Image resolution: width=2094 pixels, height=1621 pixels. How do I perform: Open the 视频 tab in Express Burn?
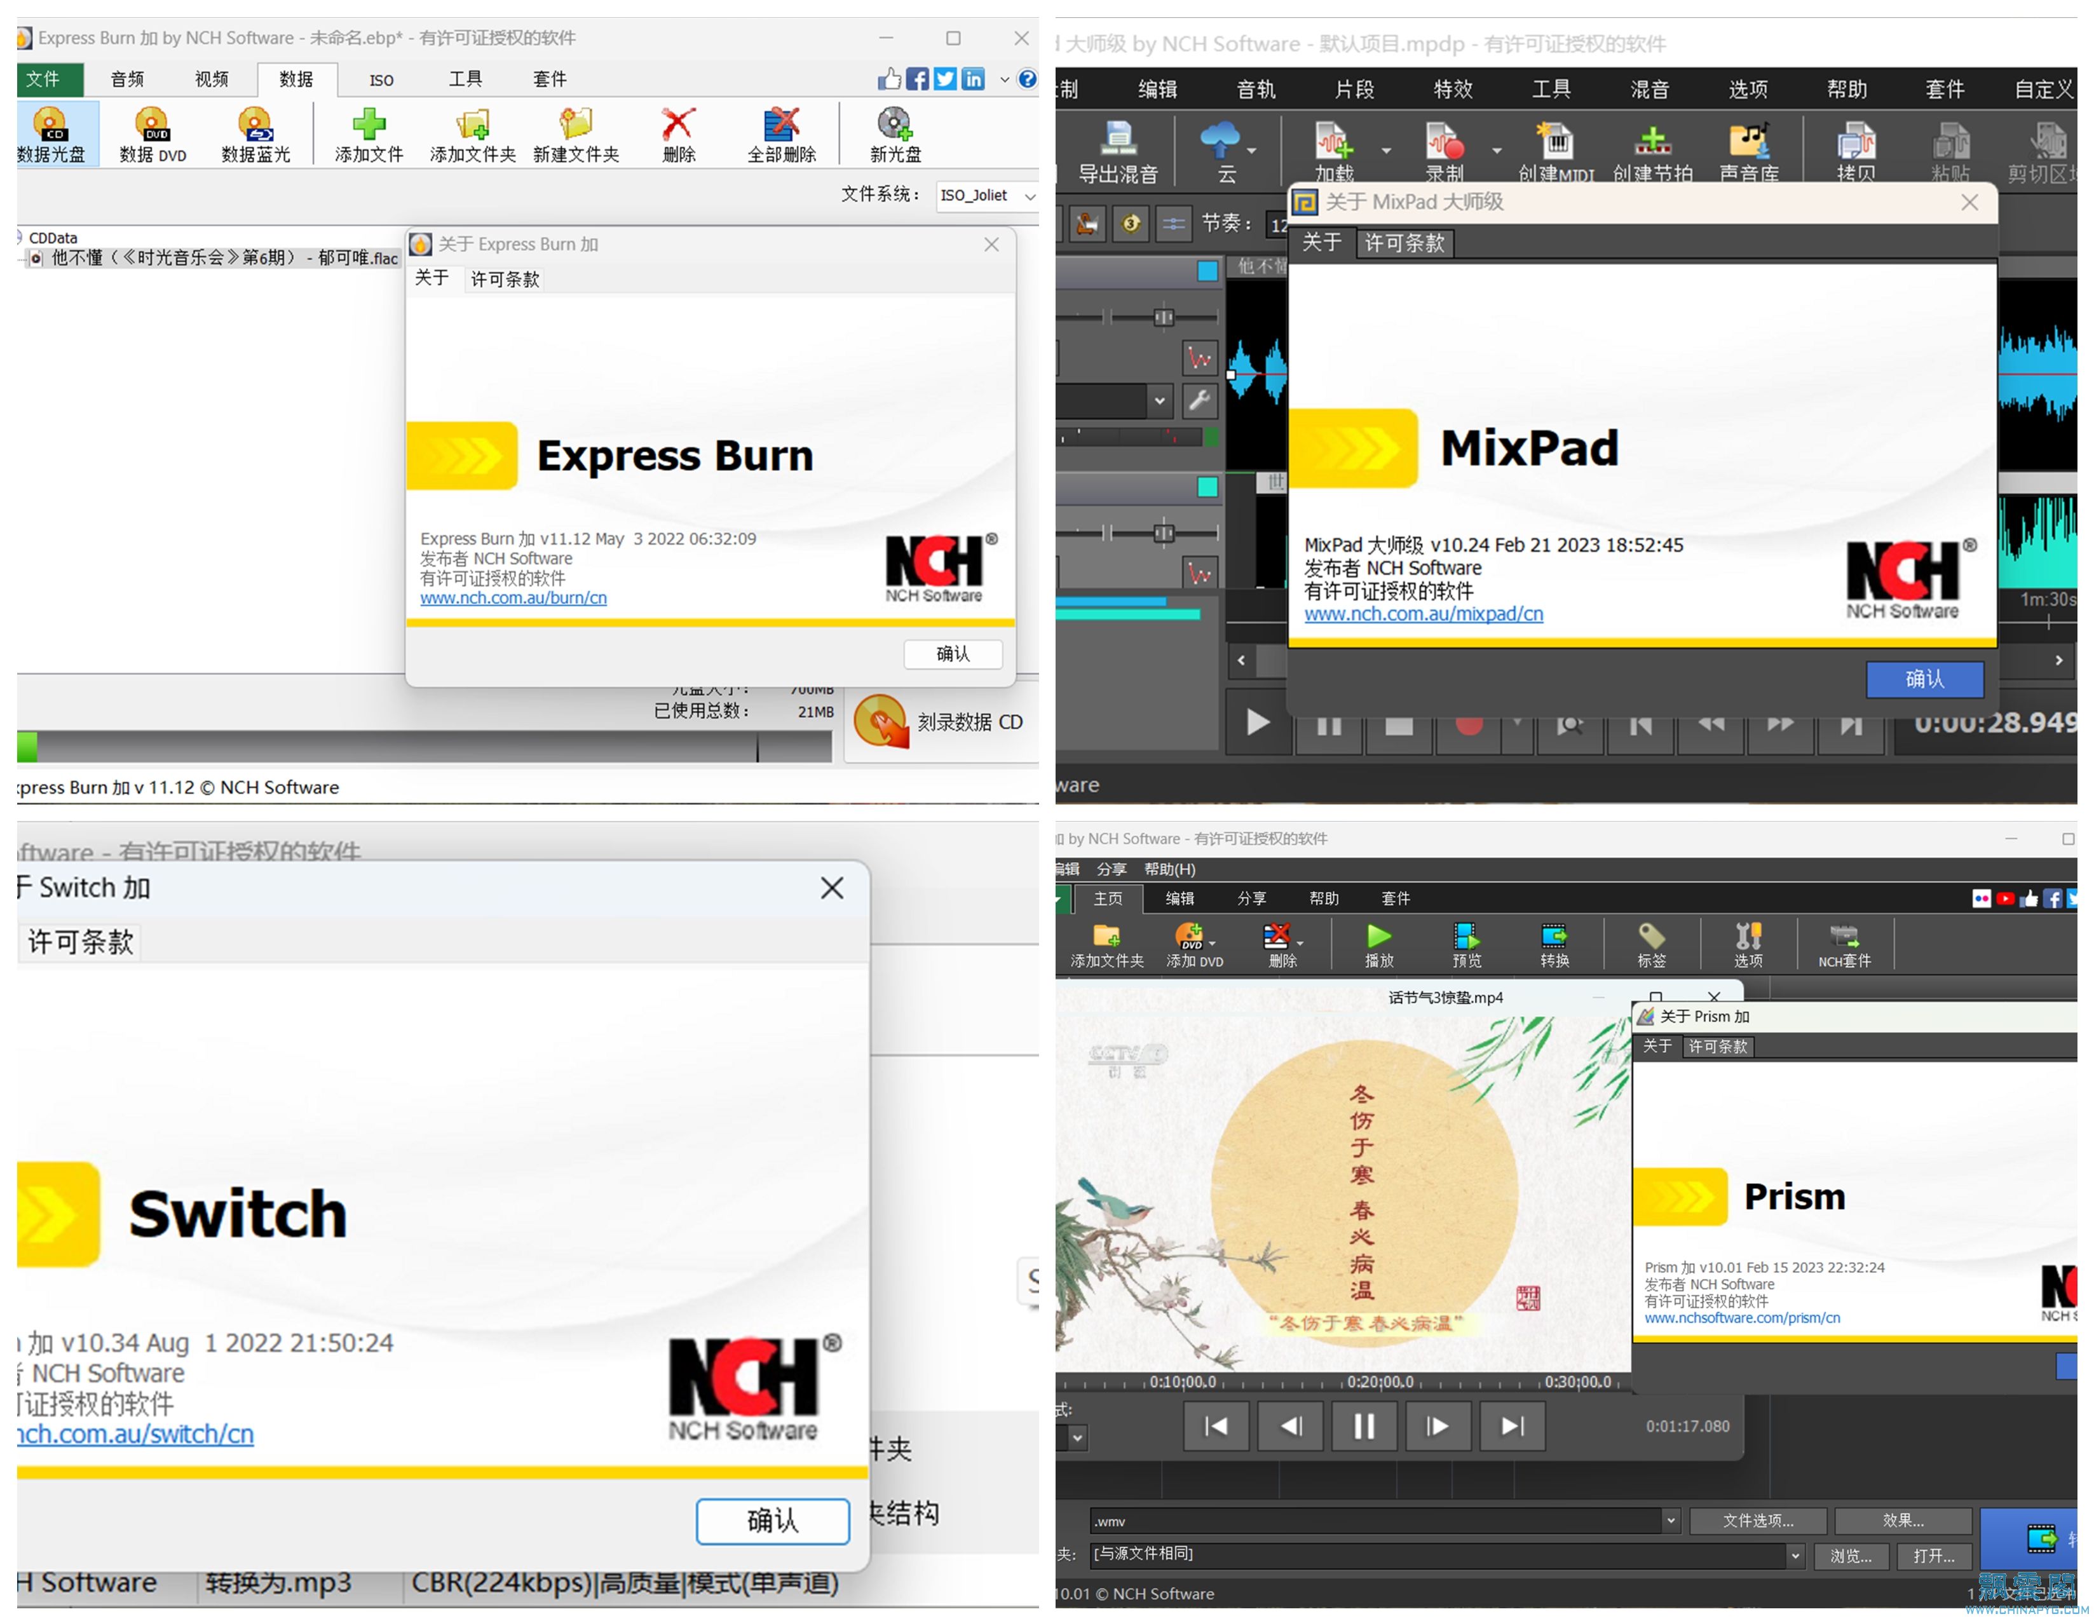(211, 79)
